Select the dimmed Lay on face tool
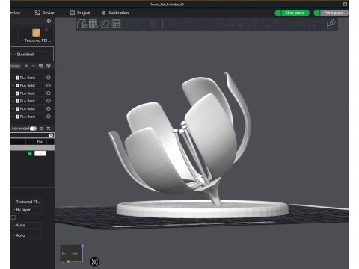This screenshot has height=269, width=359. point(206,24)
